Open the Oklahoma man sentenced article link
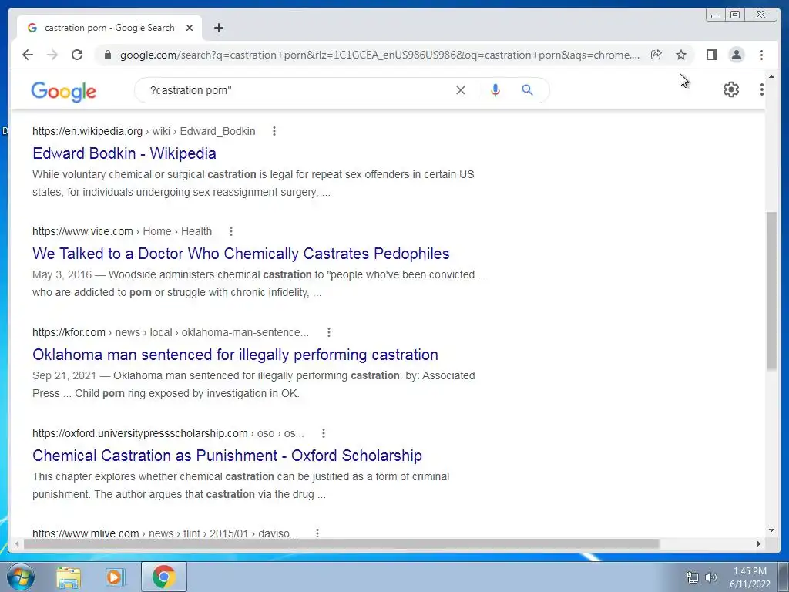Viewport: 789px width, 592px height. tap(235, 355)
